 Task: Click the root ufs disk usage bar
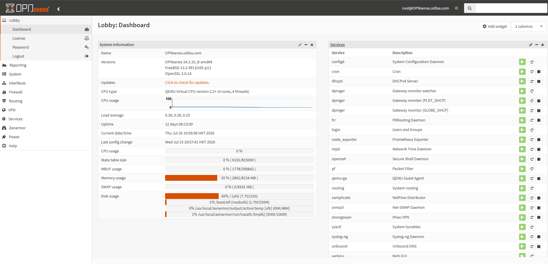point(239,196)
